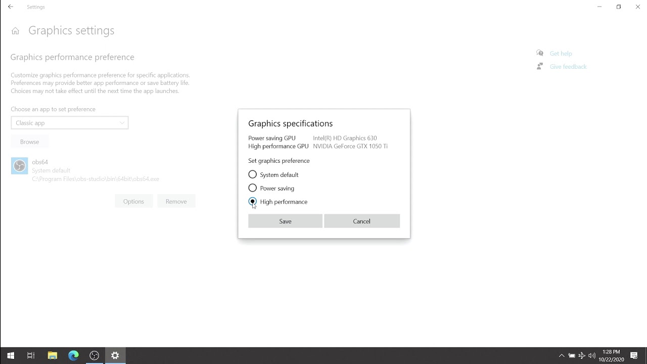Click the NVIDIA GeForce GTX 1050 Ti text
This screenshot has height=364, width=647.
click(350, 146)
